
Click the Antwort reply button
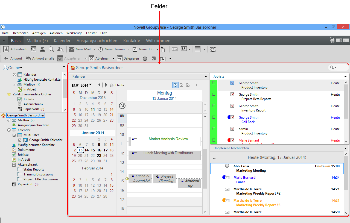pos(13,58)
